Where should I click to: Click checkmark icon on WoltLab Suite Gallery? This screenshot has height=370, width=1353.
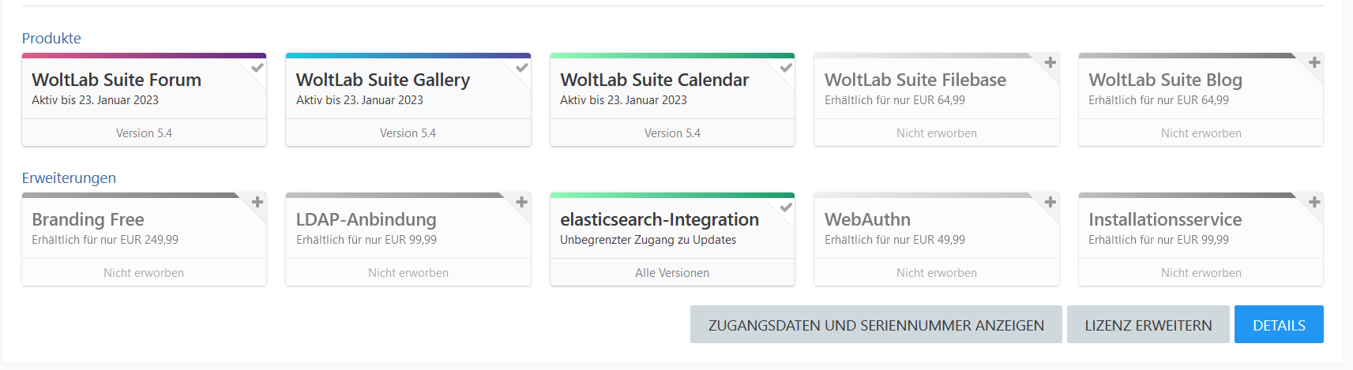tap(521, 68)
